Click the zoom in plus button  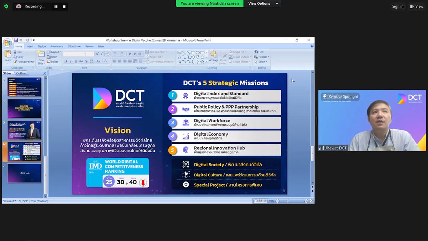click(306, 201)
